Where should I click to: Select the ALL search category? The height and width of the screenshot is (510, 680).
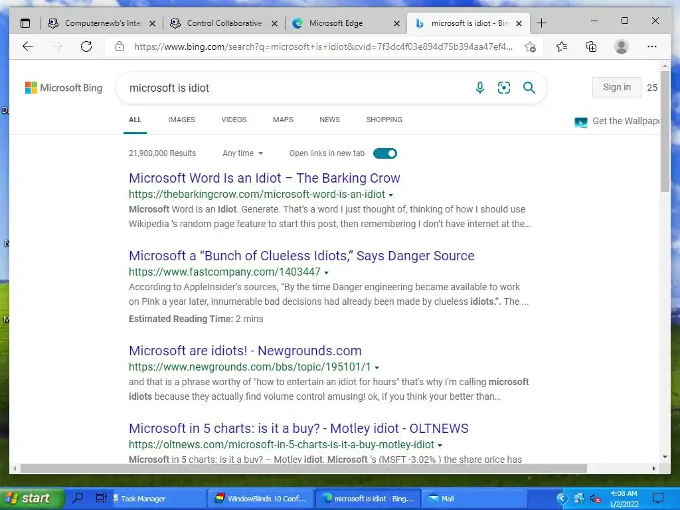tap(135, 120)
